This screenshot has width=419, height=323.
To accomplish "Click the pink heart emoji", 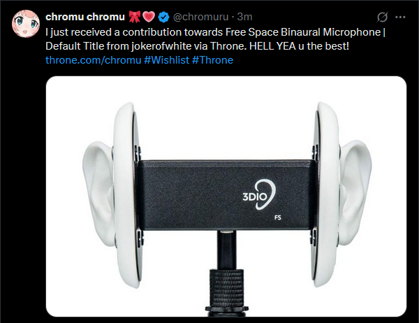I will click(149, 17).
